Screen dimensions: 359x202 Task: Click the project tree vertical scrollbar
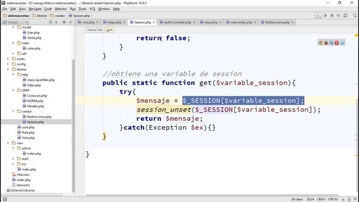(x=73, y=126)
